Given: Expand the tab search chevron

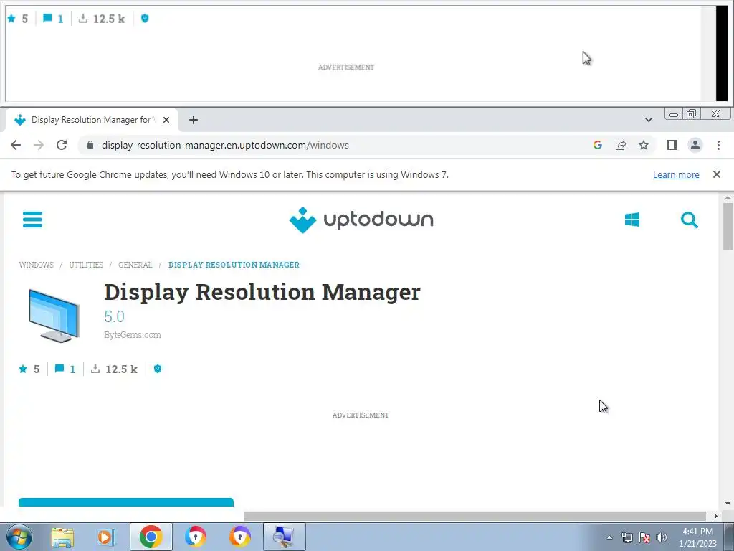Looking at the screenshot, I should click(x=648, y=120).
